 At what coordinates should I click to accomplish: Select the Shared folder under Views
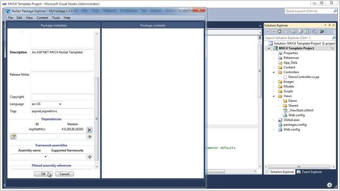(x=293, y=106)
